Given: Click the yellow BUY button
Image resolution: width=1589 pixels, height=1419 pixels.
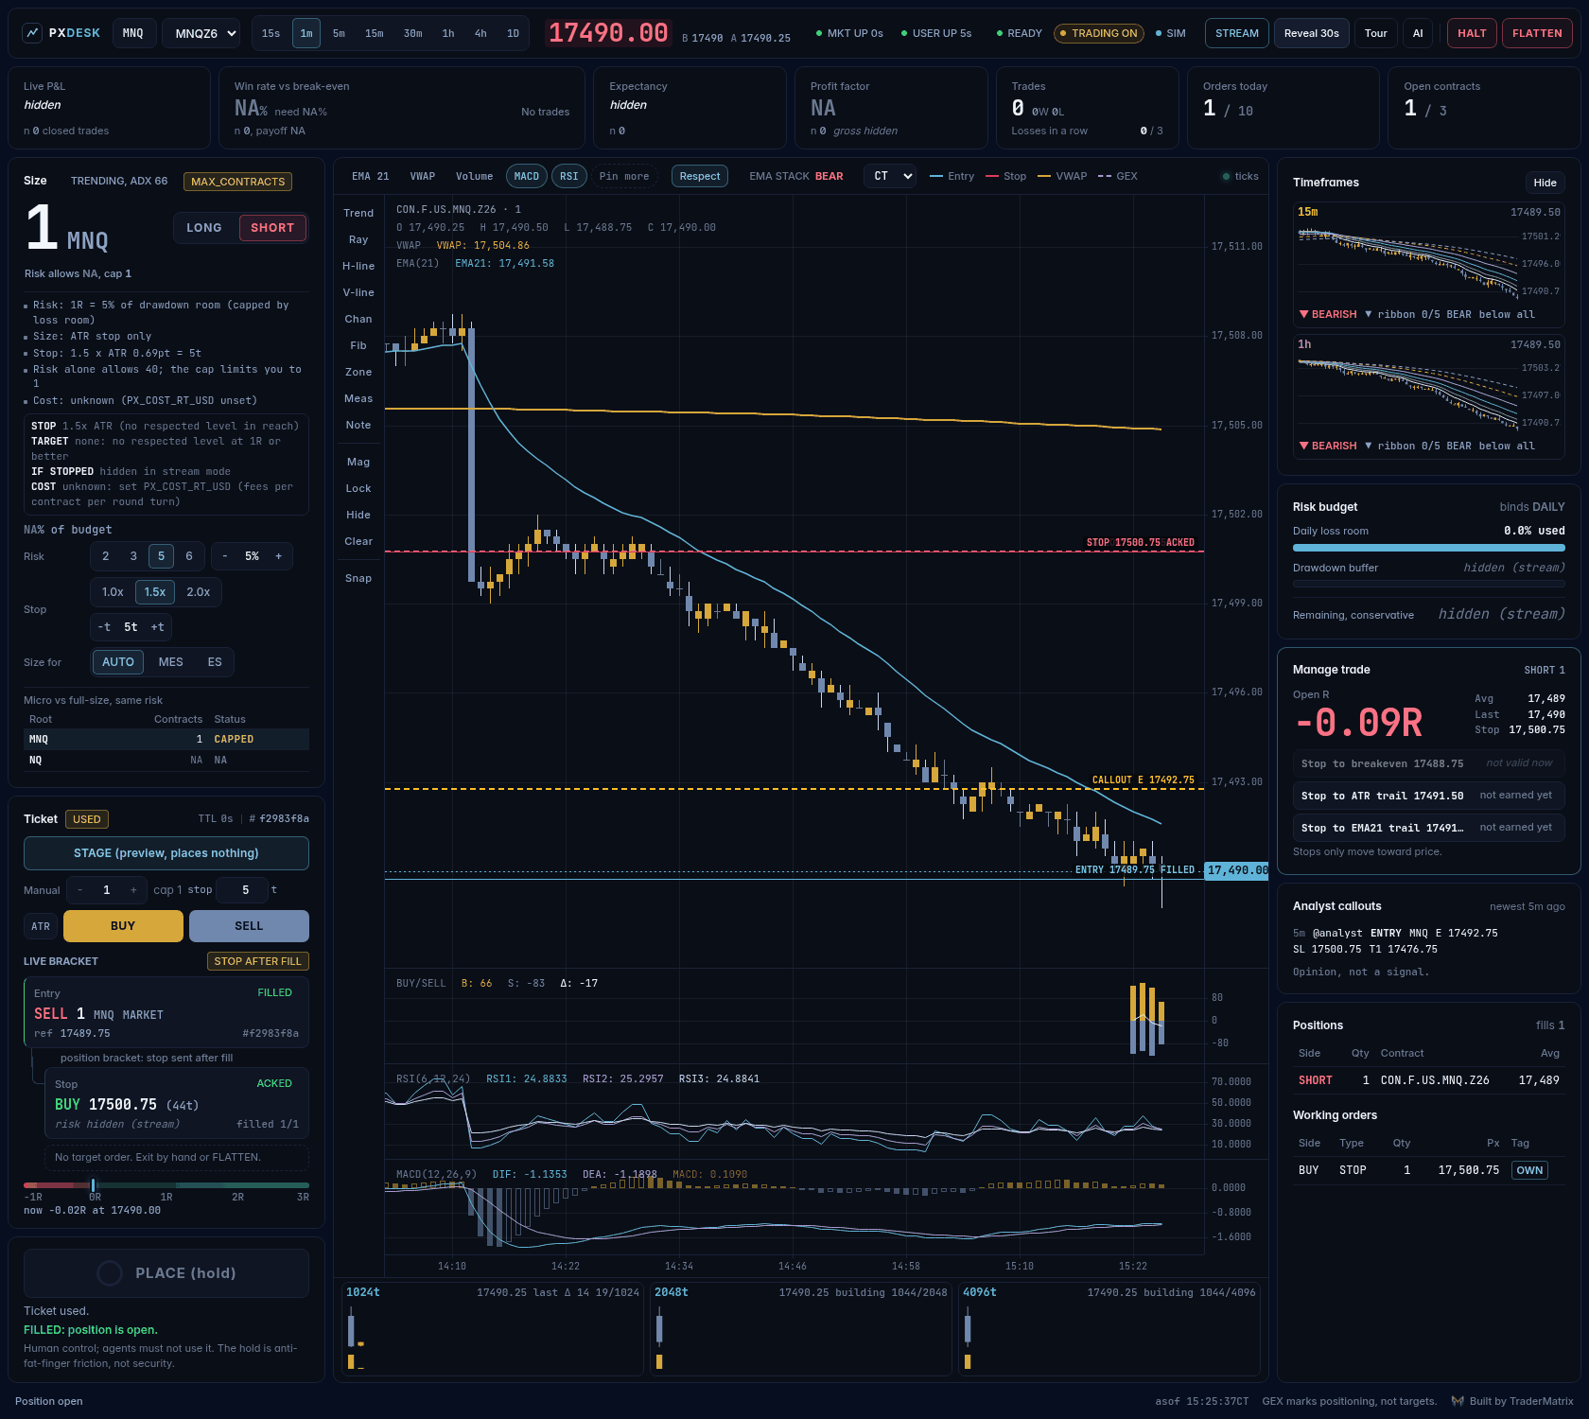Looking at the screenshot, I should point(123,926).
